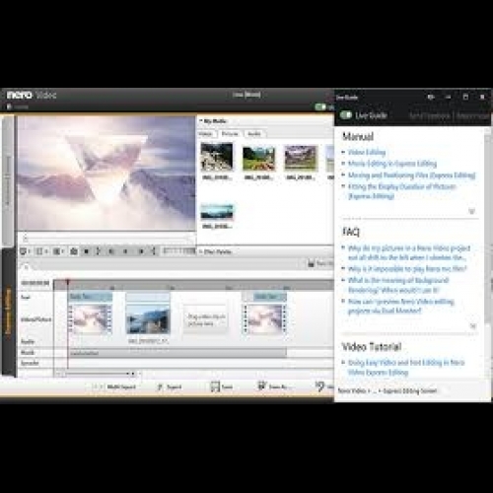The width and height of the screenshot is (493, 493).
Task: Expand the Effect Palette section
Action: tap(201, 251)
